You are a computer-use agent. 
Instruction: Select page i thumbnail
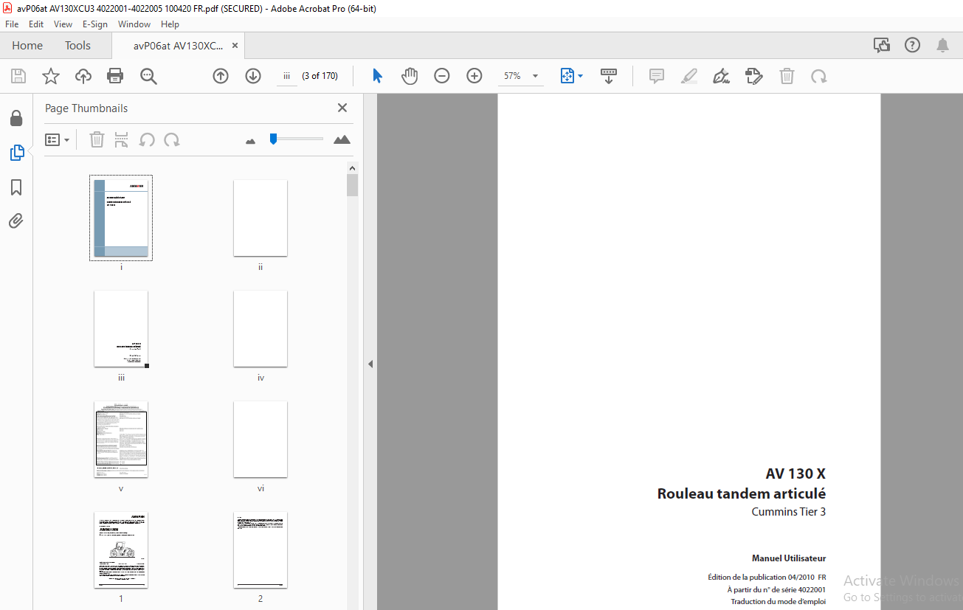(x=121, y=218)
